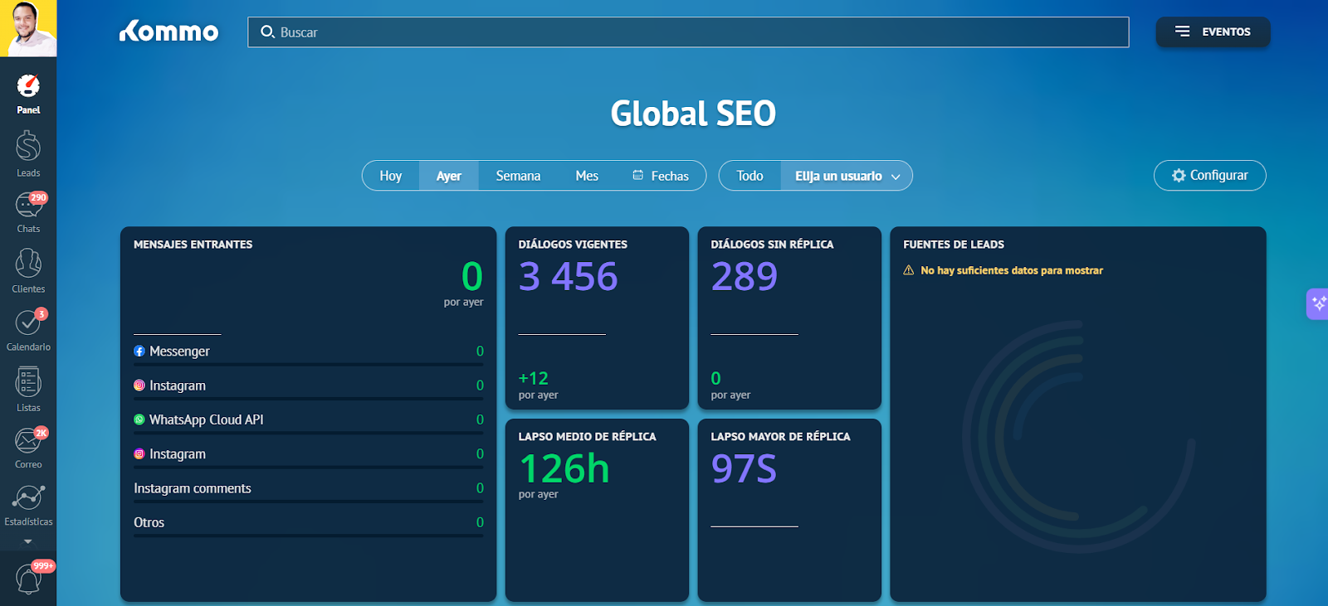Click the hamburger icon in Eventos
The height and width of the screenshot is (606, 1328).
pyautogui.click(x=1182, y=32)
